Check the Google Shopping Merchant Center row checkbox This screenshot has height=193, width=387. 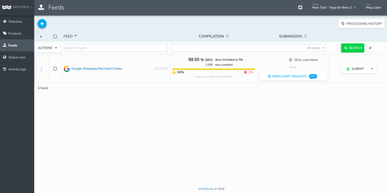55,69
